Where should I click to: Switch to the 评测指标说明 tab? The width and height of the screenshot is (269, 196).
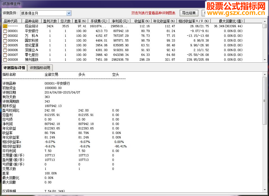tap(40, 68)
